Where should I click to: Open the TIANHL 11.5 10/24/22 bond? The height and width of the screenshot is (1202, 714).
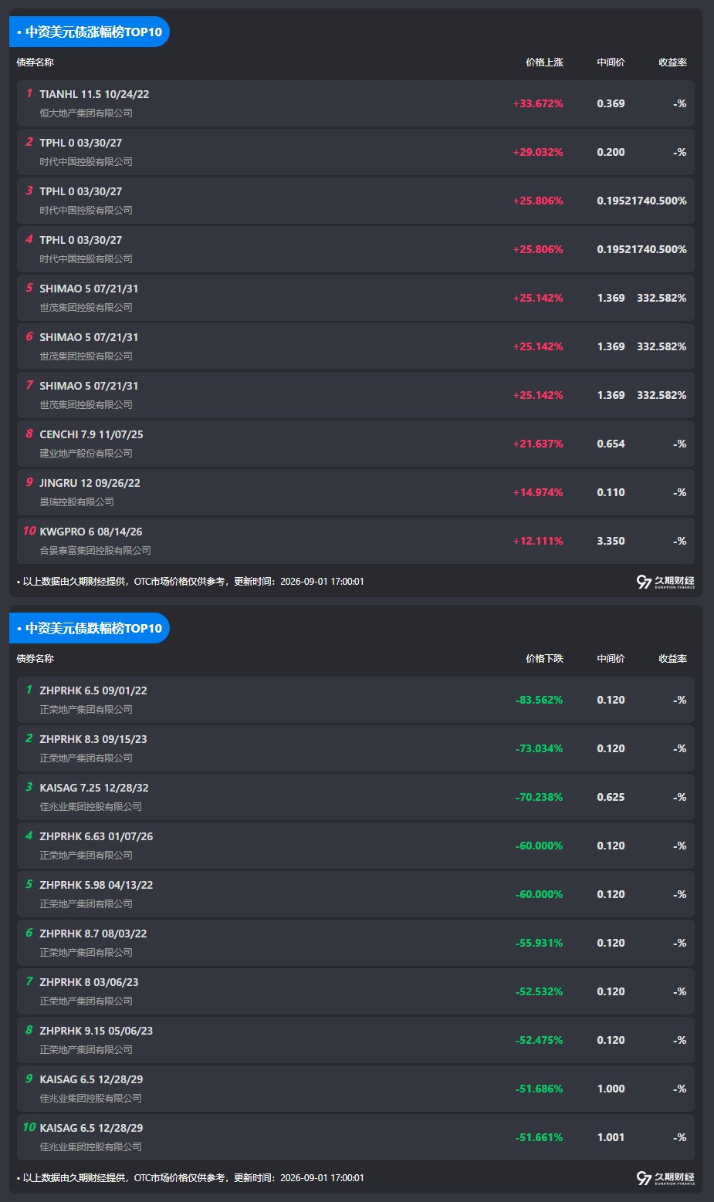tap(94, 94)
